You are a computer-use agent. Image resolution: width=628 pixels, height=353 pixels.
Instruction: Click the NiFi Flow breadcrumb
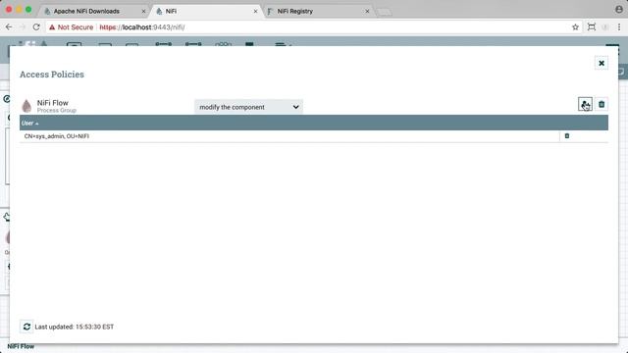coord(21,346)
